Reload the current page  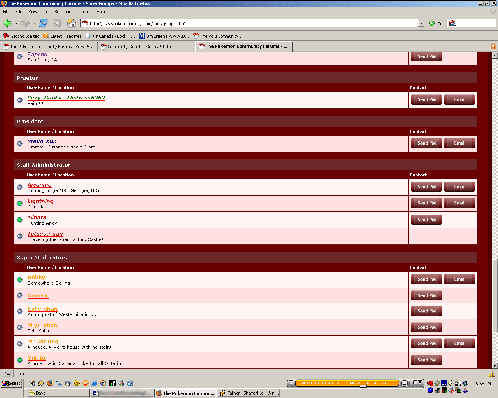coord(43,23)
